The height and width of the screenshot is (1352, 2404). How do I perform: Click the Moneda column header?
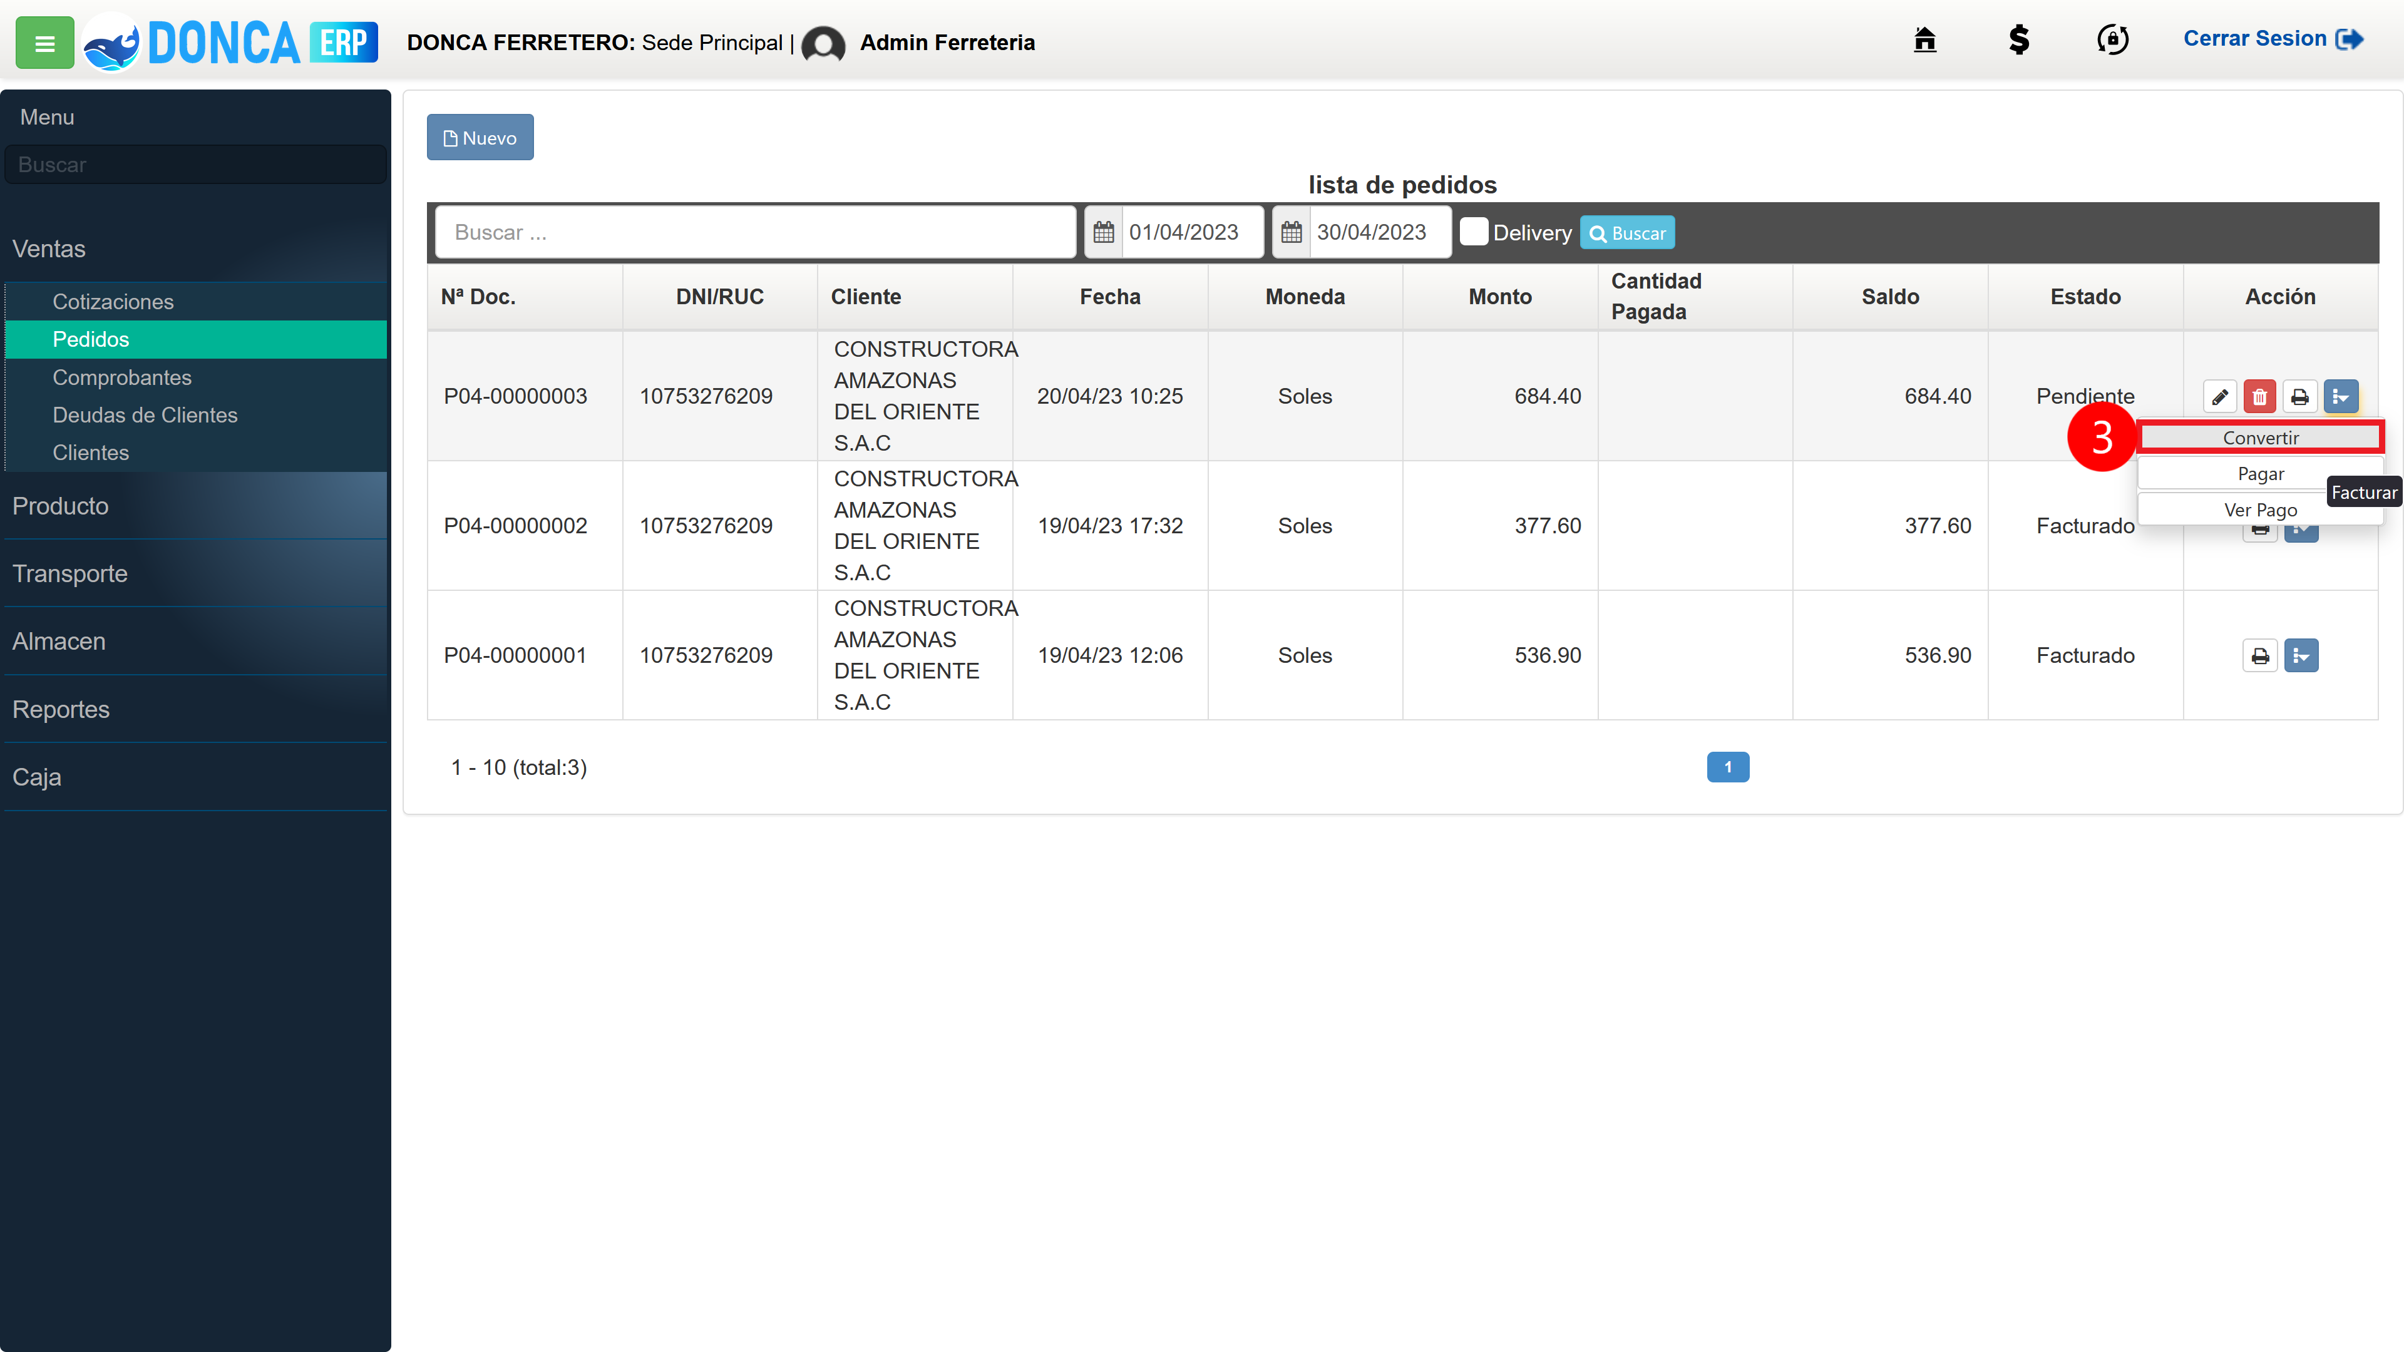[1305, 297]
